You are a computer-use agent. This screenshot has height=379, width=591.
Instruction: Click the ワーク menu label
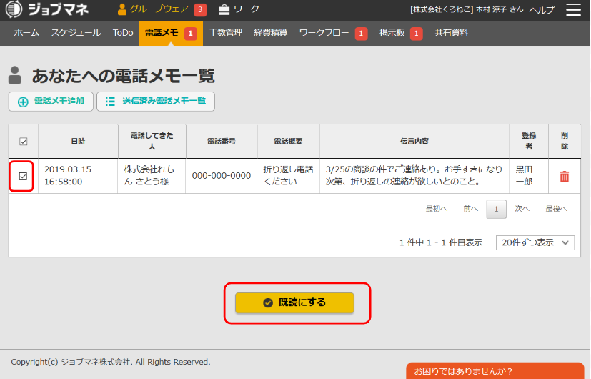click(246, 9)
